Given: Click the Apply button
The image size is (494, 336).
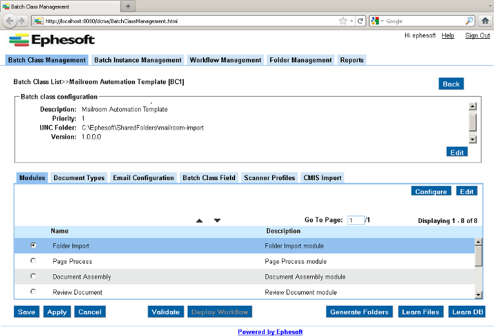Looking at the screenshot, I should point(57,312).
